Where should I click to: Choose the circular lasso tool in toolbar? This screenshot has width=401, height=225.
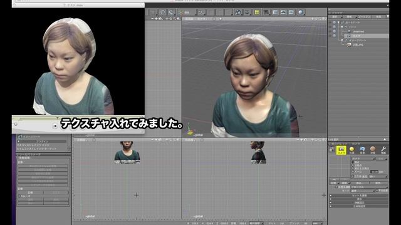(163, 12)
